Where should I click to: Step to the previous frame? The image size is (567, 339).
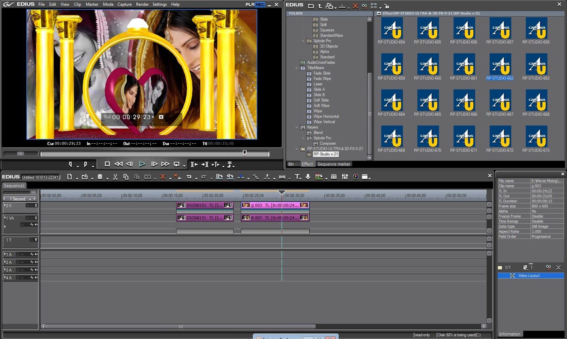pyautogui.click(x=130, y=164)
